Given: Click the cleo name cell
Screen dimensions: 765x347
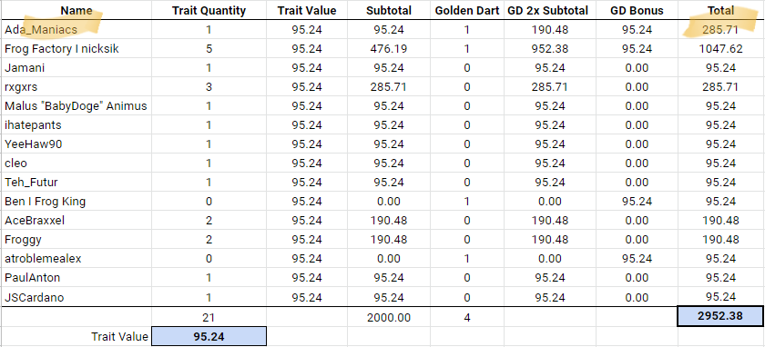Looking at the screenshot, I should click(x=76, y=163).
